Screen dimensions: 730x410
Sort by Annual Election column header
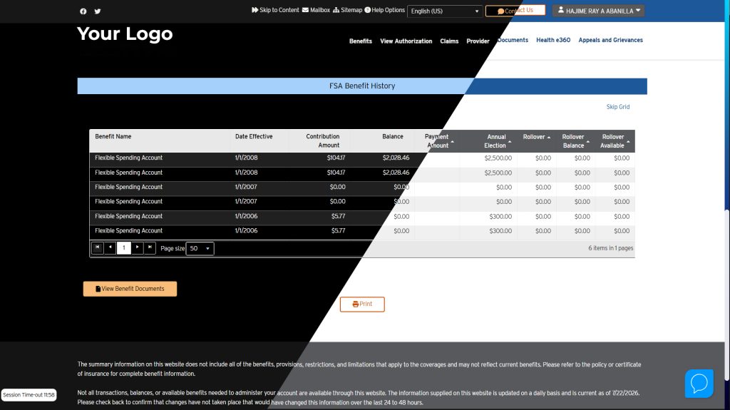coord(495,141)
